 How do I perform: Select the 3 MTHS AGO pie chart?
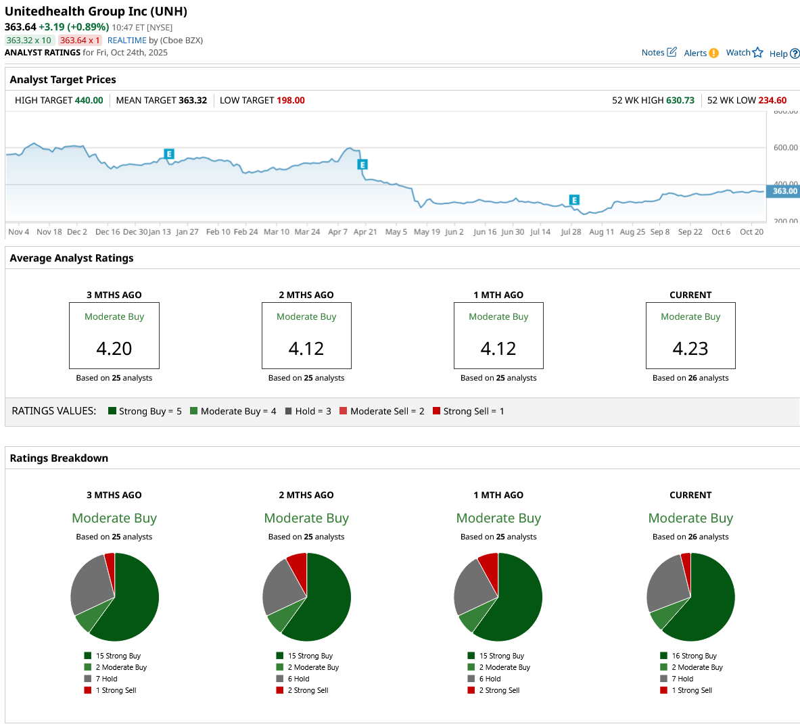click(x=115, y=597)
